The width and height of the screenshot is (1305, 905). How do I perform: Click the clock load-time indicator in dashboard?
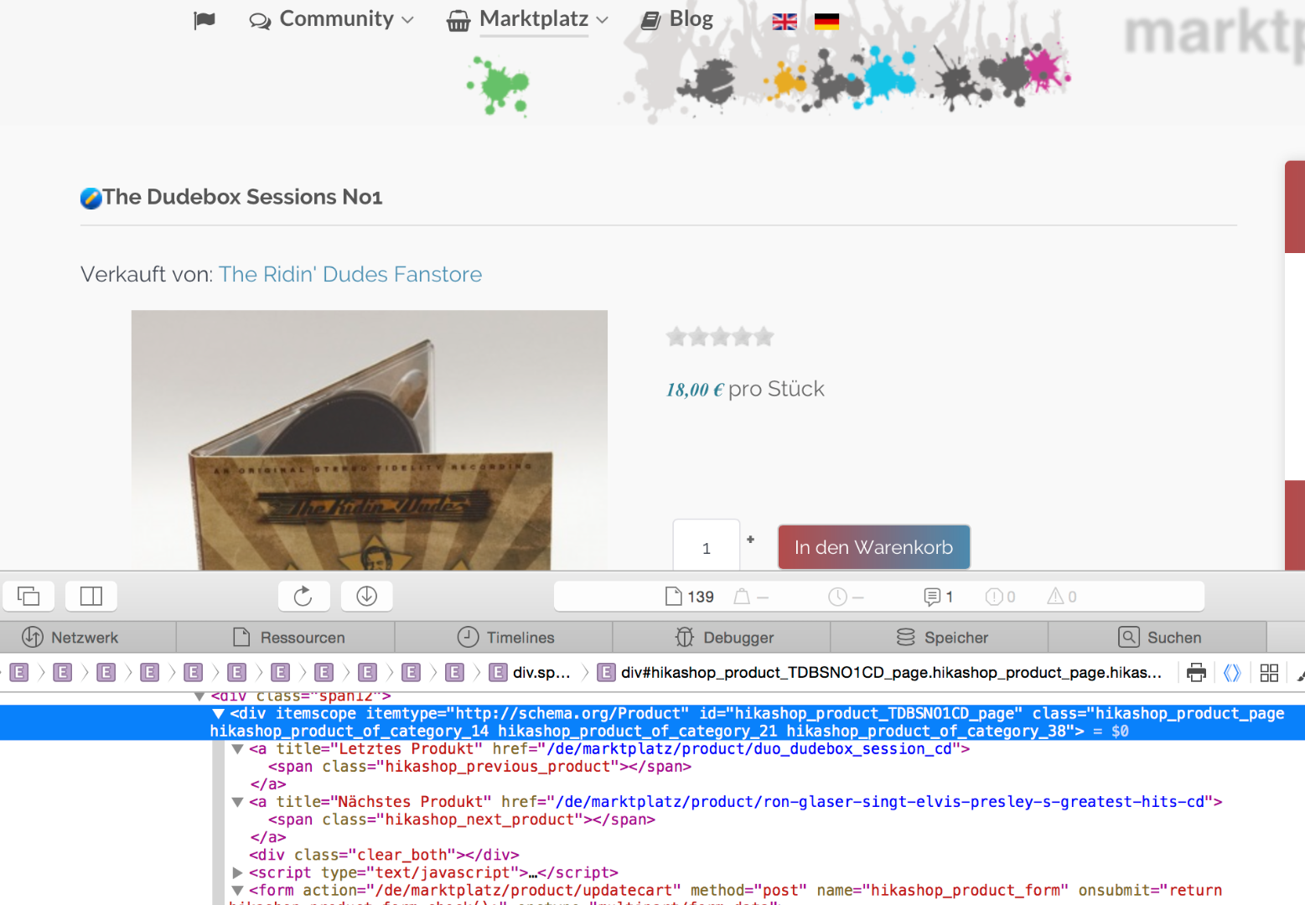[846, 597]
